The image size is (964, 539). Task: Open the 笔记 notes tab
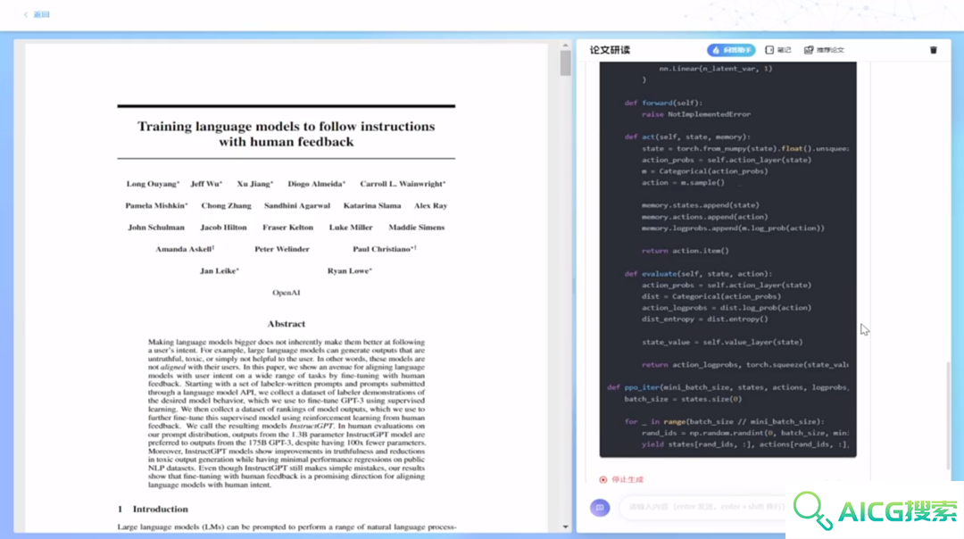777,50
